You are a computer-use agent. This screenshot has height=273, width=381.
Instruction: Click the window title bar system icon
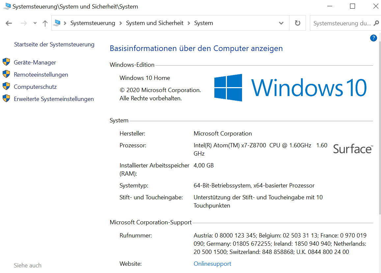point(7,6)
